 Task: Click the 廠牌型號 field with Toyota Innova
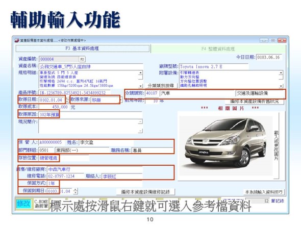(x=214, y=67)
